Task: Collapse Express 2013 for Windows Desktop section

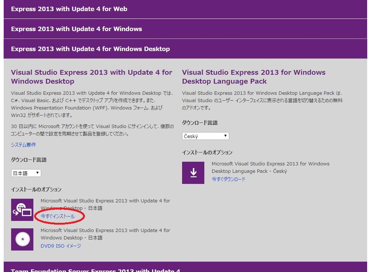Action: click(185, 49)
